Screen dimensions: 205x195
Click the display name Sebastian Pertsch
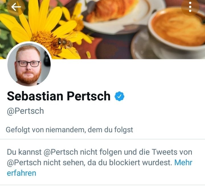(59, 96)
